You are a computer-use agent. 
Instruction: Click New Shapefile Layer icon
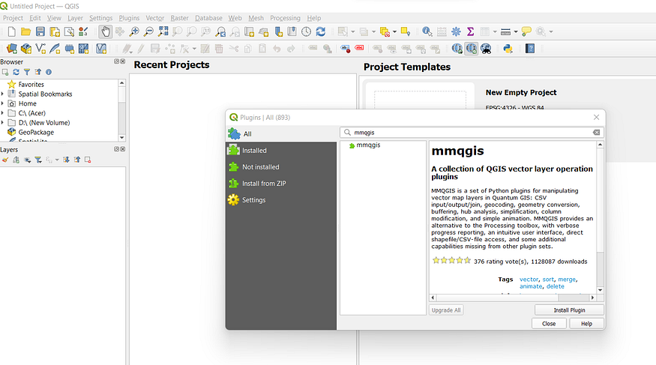(40, 49)
